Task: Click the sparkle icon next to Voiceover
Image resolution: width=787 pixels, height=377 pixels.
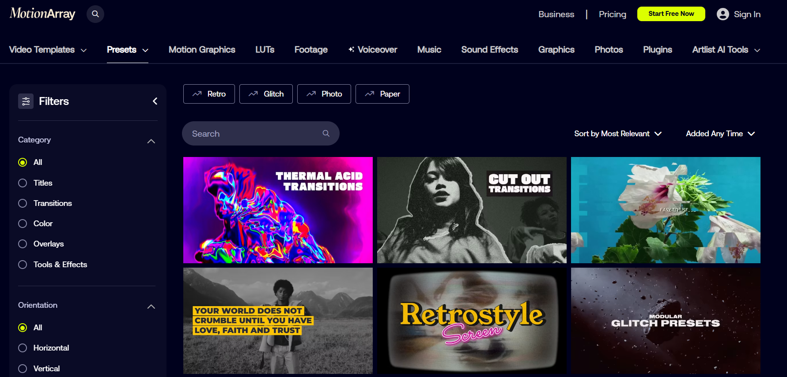Action: tap(351, 49)
